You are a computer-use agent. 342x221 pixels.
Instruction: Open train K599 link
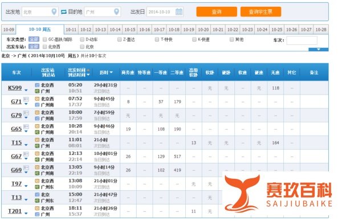[x=15, y=88]
